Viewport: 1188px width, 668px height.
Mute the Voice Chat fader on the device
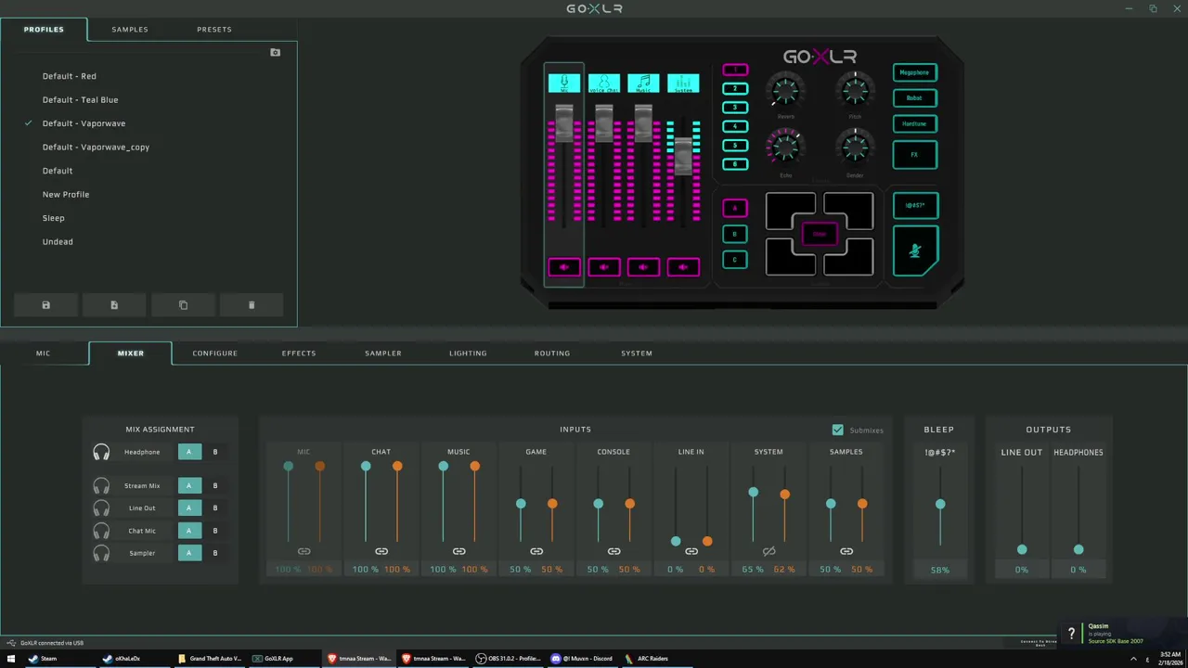tap(603, 267)
